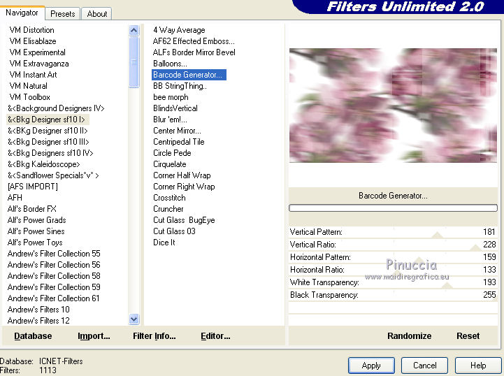The height and width of the screenshot is (376, 504).
Task: Select Alf's Border FX category
Action: tap(32, 209)
